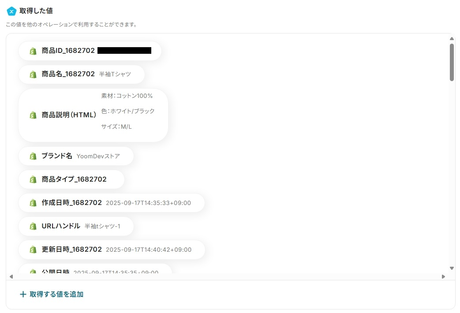
Task: Click the Shopify icon next to URLハンドル
Action: (33, 226)
